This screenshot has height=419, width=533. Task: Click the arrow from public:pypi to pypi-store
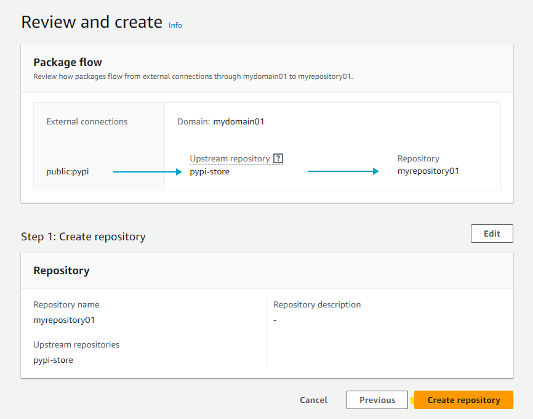click(x=148, y=172)
